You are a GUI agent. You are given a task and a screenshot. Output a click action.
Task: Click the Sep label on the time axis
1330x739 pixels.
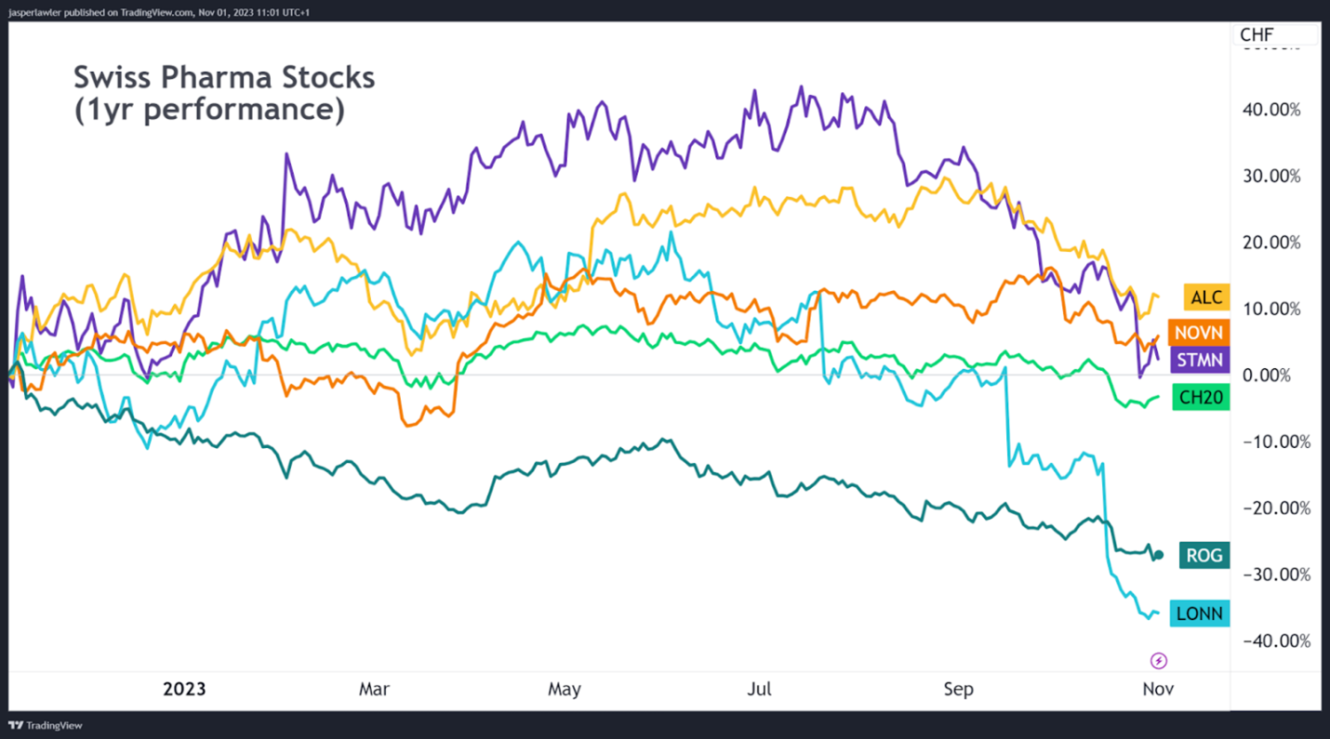[x=958, y=690]
